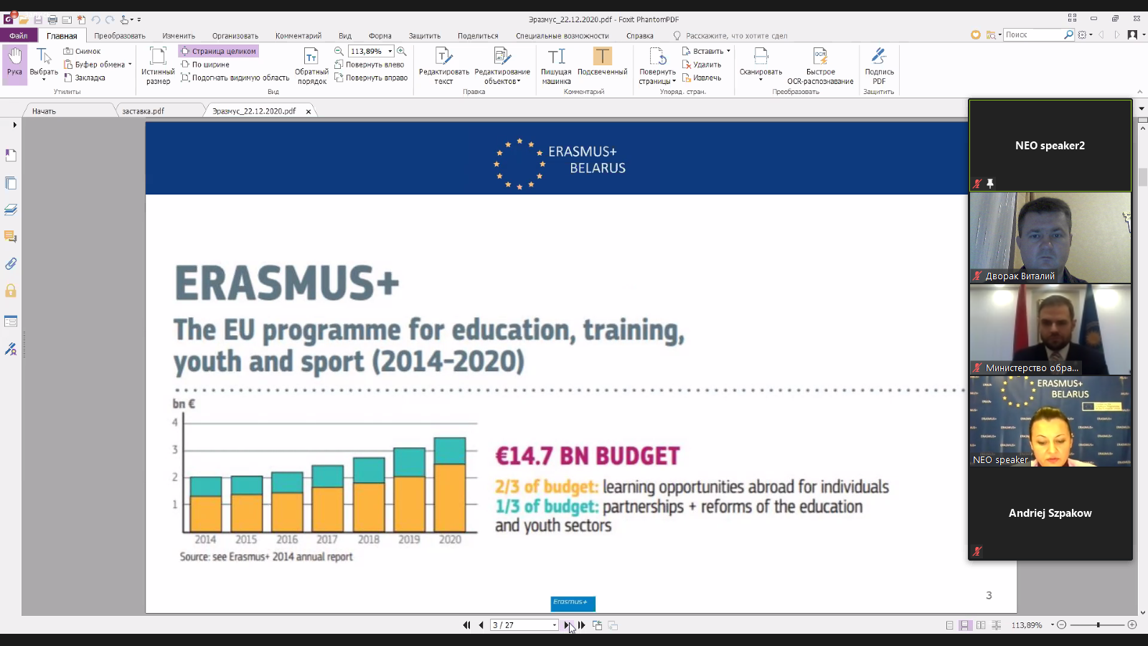Switch to the Защитить ribbon tab
The image size is (1148, 646).
pos(425,36)
